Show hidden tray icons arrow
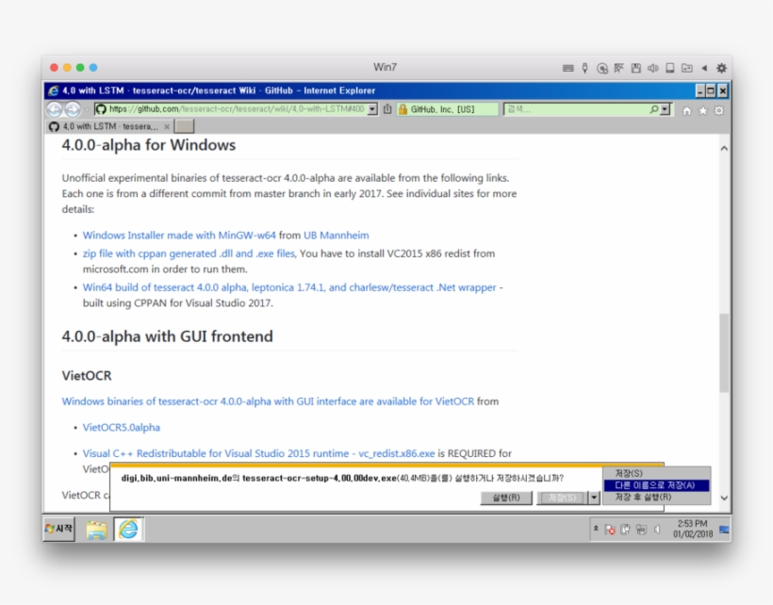 [596, 529]
